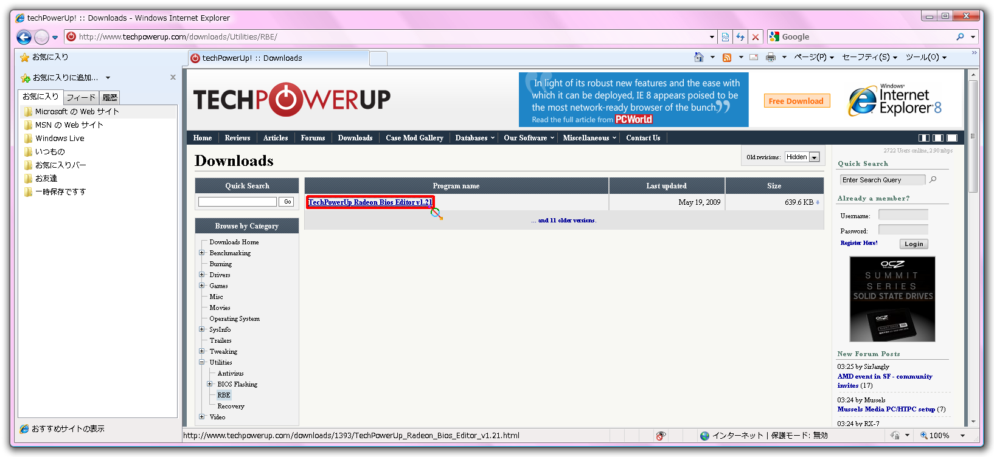Refresh the page with the refresh icon

click(x=740, y=37)
